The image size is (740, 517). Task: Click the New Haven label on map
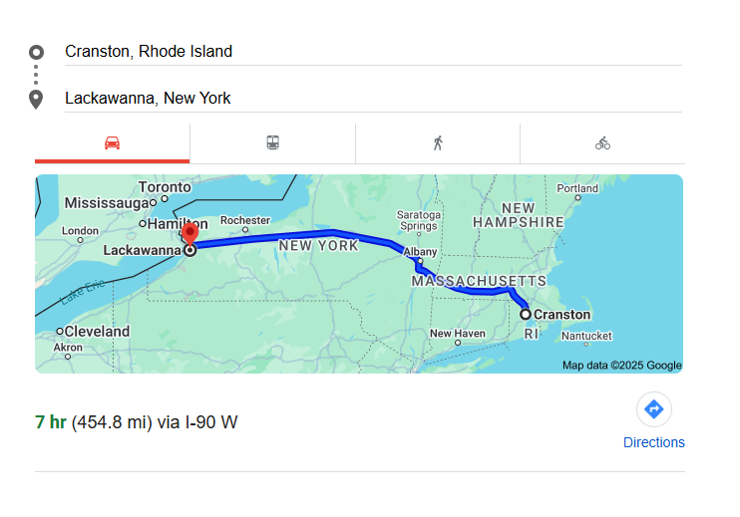pyautogui.click(x=457, y=333)
